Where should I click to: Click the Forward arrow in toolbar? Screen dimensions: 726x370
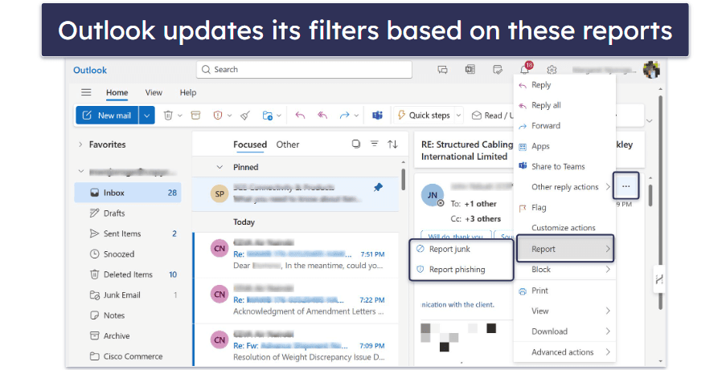[x=344, y=115]
